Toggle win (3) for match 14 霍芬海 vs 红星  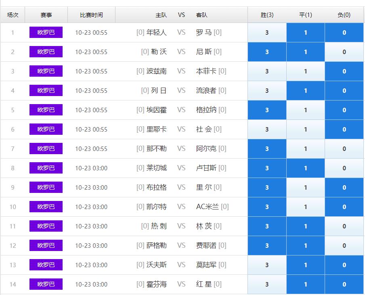(x=267, y=284)
